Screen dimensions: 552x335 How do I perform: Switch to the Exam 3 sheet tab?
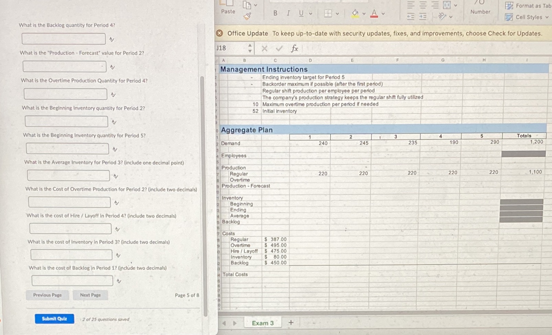(x=263, y=323)
